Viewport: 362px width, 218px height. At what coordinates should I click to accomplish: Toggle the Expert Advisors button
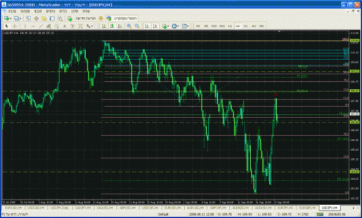coord(123,19)
